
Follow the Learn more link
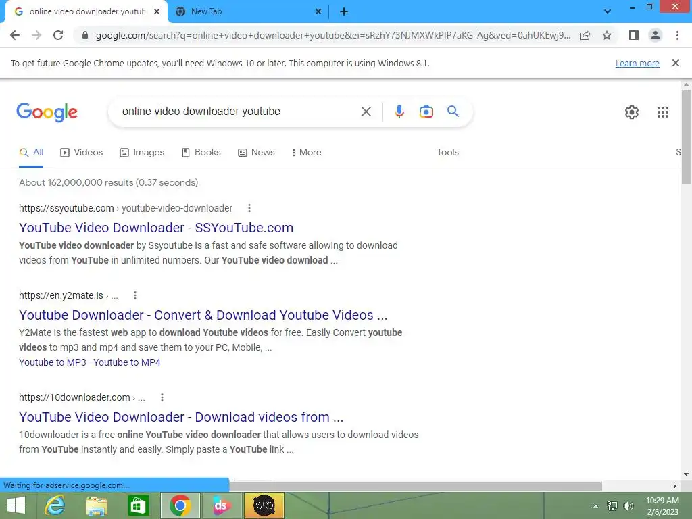[637, 63]
